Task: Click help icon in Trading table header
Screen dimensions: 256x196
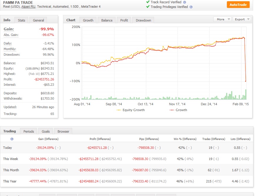Action: coord(12,139)
